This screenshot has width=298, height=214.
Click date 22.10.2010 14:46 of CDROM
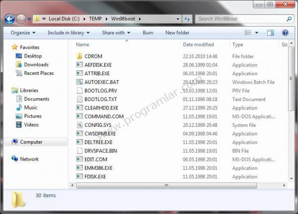(x=200, y=56)
